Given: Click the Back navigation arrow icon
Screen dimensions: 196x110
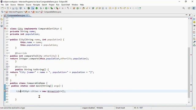Looking at the screenshot, I should 128,8.
